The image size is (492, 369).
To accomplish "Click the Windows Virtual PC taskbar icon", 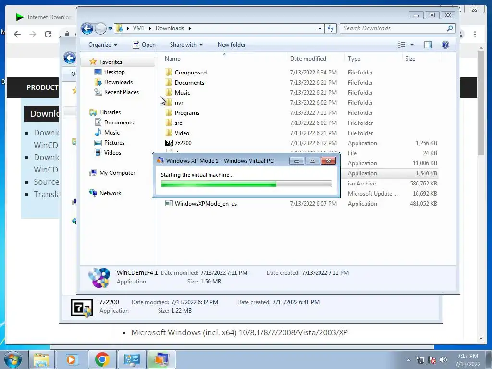I will 161,359.
